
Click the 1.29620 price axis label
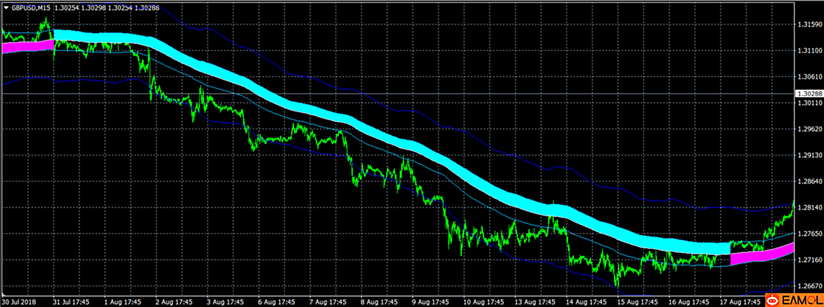click(x=809, y=129)
